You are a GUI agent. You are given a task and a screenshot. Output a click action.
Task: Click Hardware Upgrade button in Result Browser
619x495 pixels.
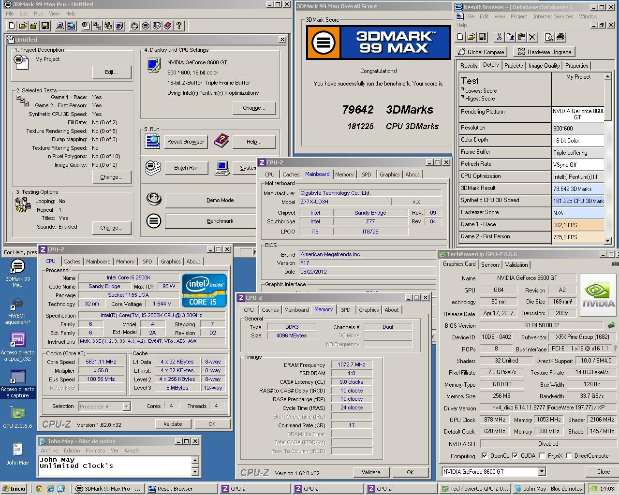(x=545, y=52)
